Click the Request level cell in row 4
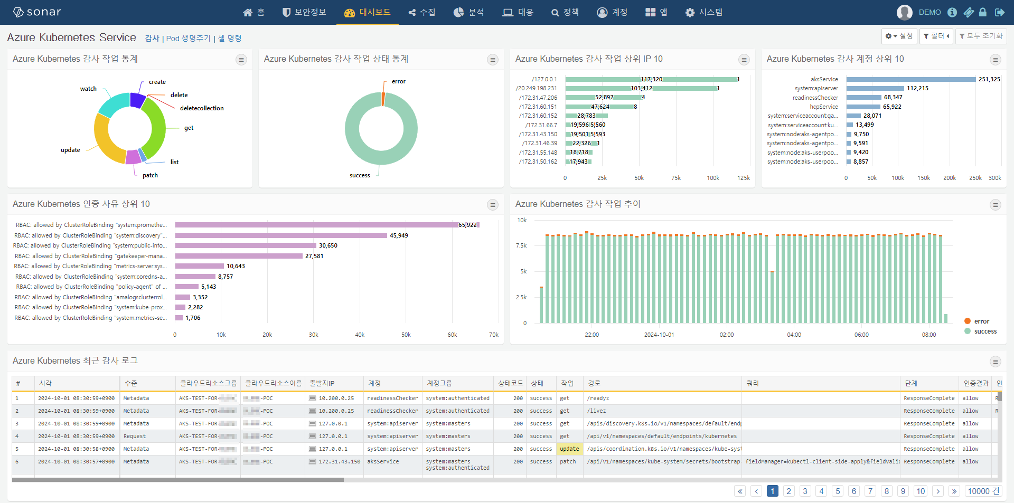This screenshot has width=1014, height=503. click(x=147, y=436)
